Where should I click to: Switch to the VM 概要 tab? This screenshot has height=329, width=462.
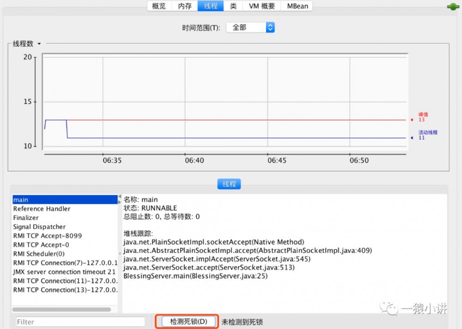261,6
